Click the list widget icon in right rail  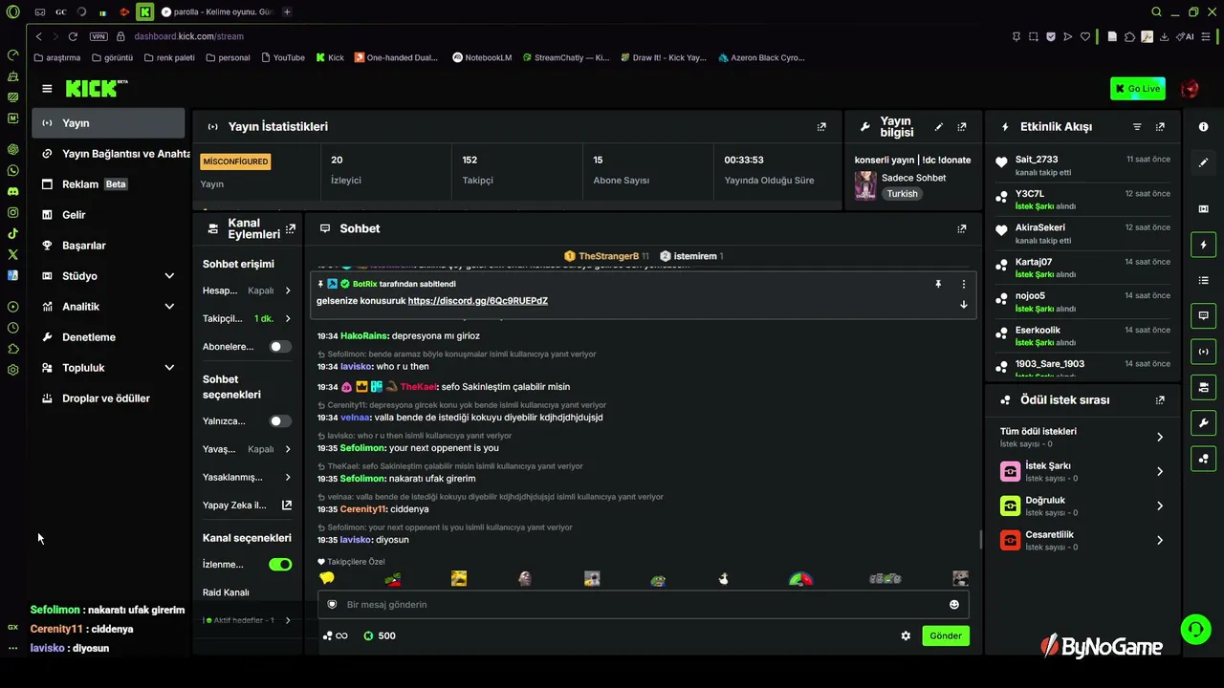(x=1204, y=281)
